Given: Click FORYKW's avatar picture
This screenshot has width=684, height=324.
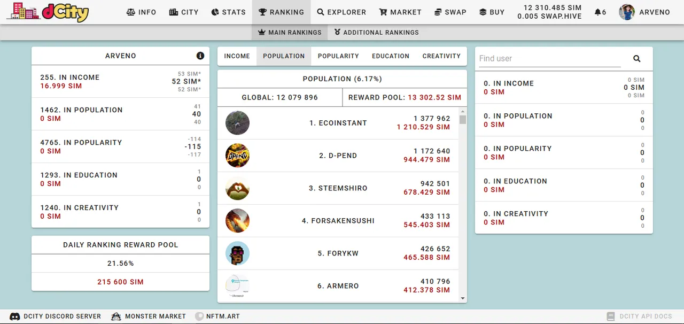Looking at the screenshot, I should coord(237,253).
